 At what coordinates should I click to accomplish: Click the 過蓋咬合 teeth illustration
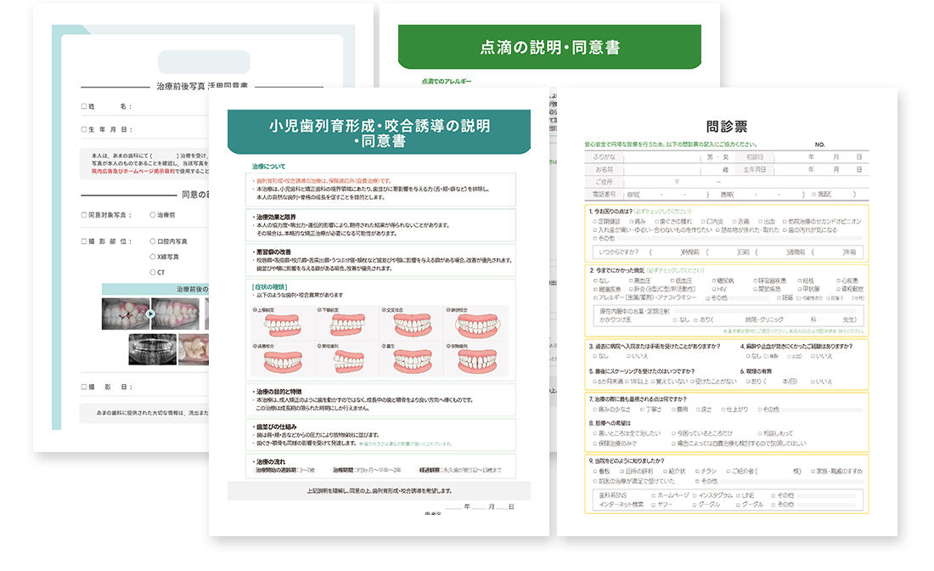click(283, 362)
